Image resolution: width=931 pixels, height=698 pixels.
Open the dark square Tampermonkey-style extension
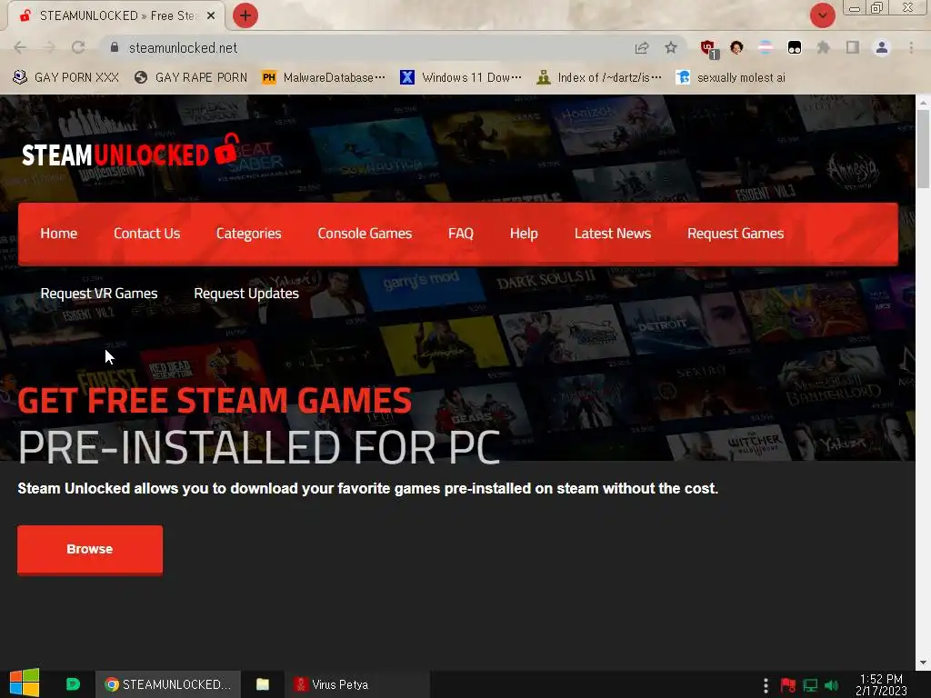795,47
